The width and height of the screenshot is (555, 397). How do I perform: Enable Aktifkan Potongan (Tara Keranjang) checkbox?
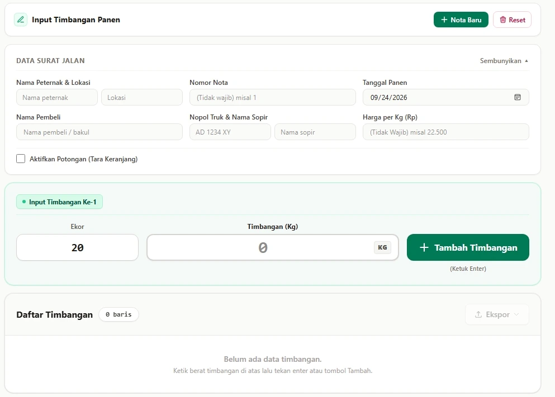pyautogui.click(x=21, y=159)
